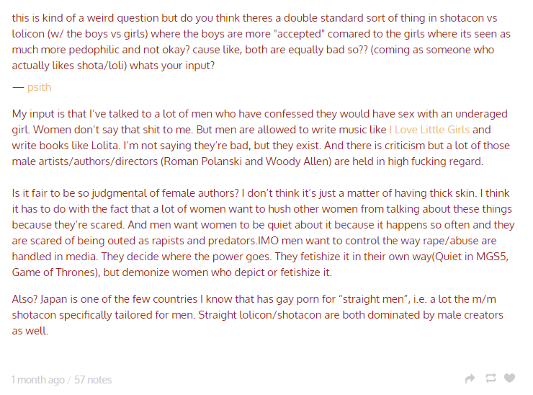Viewport: 533px width, 395px height.
Task: Reblog the post using the reblog icon
Action: (491, 378)
